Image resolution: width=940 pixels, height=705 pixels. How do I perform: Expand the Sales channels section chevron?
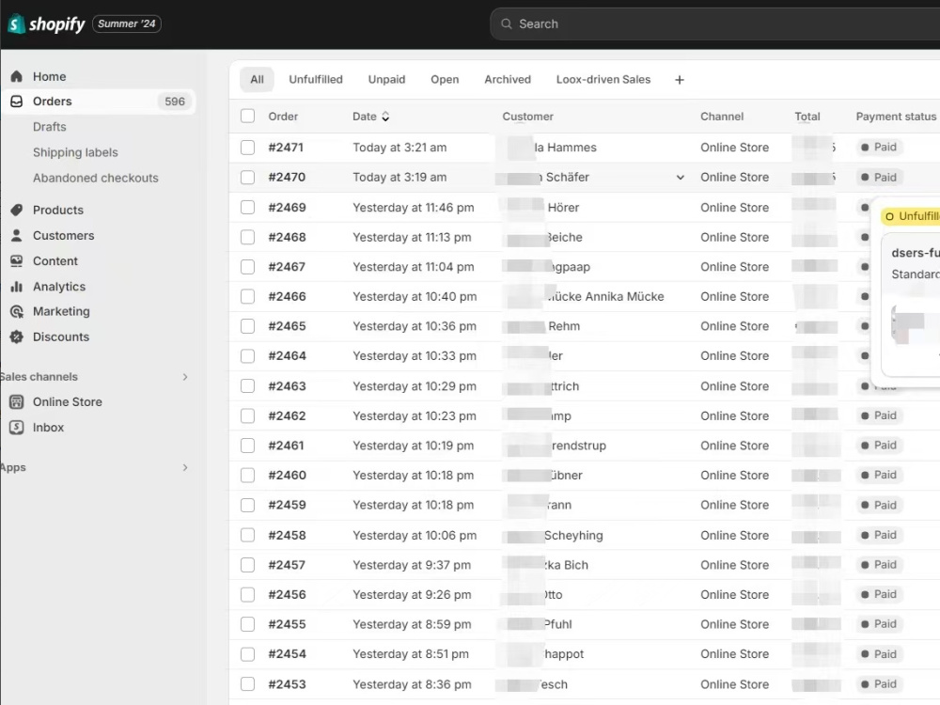click(x=185, y=377)
